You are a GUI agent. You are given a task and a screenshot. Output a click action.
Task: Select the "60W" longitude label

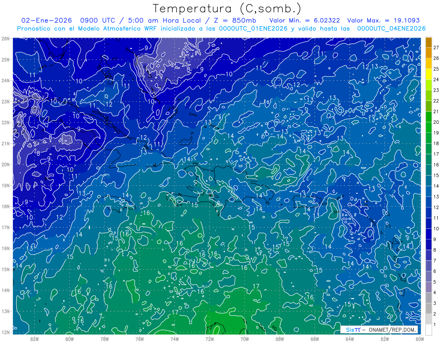pos(419,339)
